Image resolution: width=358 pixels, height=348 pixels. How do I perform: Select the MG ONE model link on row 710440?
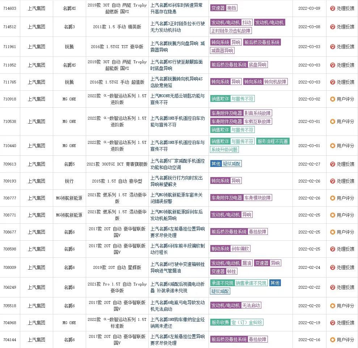69,146
